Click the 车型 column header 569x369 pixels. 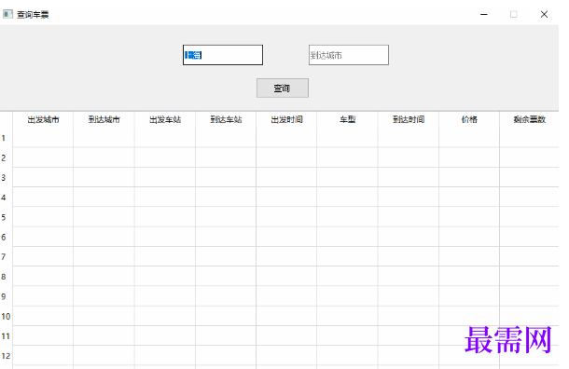(347, 119)
